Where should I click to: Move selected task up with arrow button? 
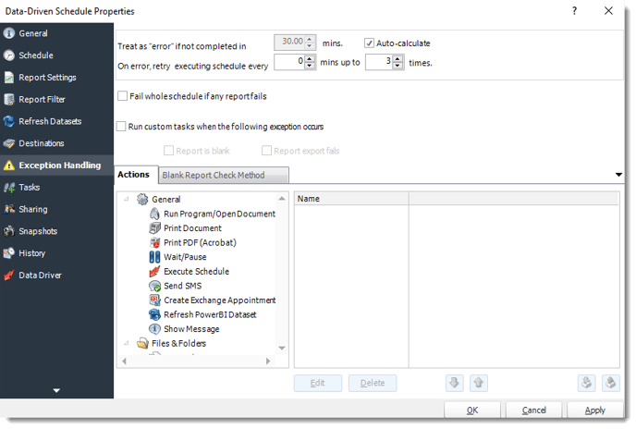[479, 383]
